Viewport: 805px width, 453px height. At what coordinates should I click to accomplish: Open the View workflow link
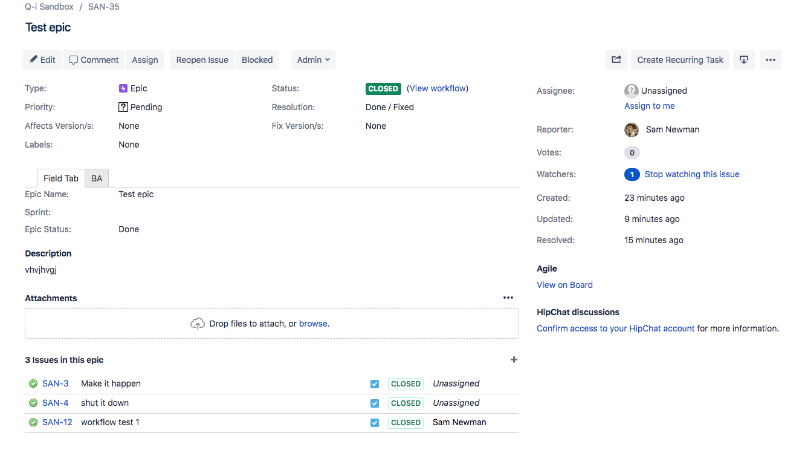[438, 88]
